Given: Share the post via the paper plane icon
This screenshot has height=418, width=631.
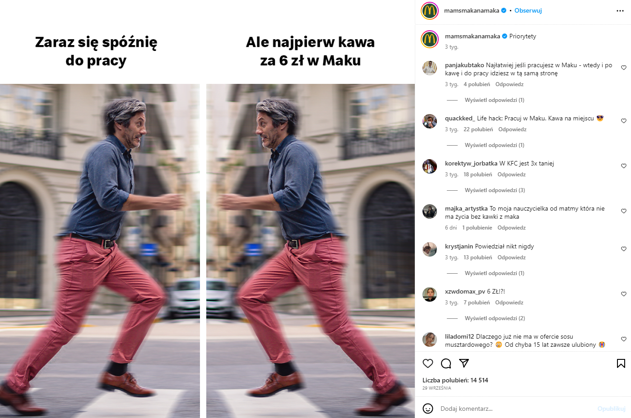Looking at the screenshot, I should [x=464, y=363].
